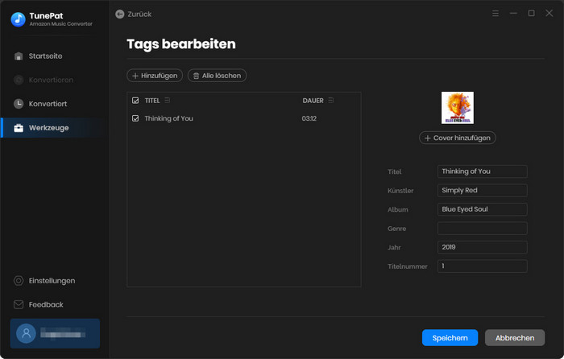Click the Alle löschen button
Image resolution: width=564 pixels, height=359 pixels.
[x=217, y=76]
